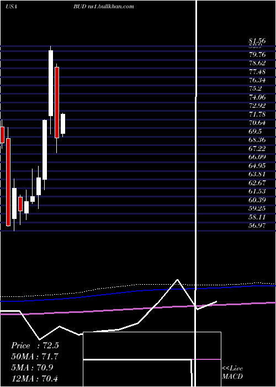Click the 67.22 axis value

(x=257, y=148)
